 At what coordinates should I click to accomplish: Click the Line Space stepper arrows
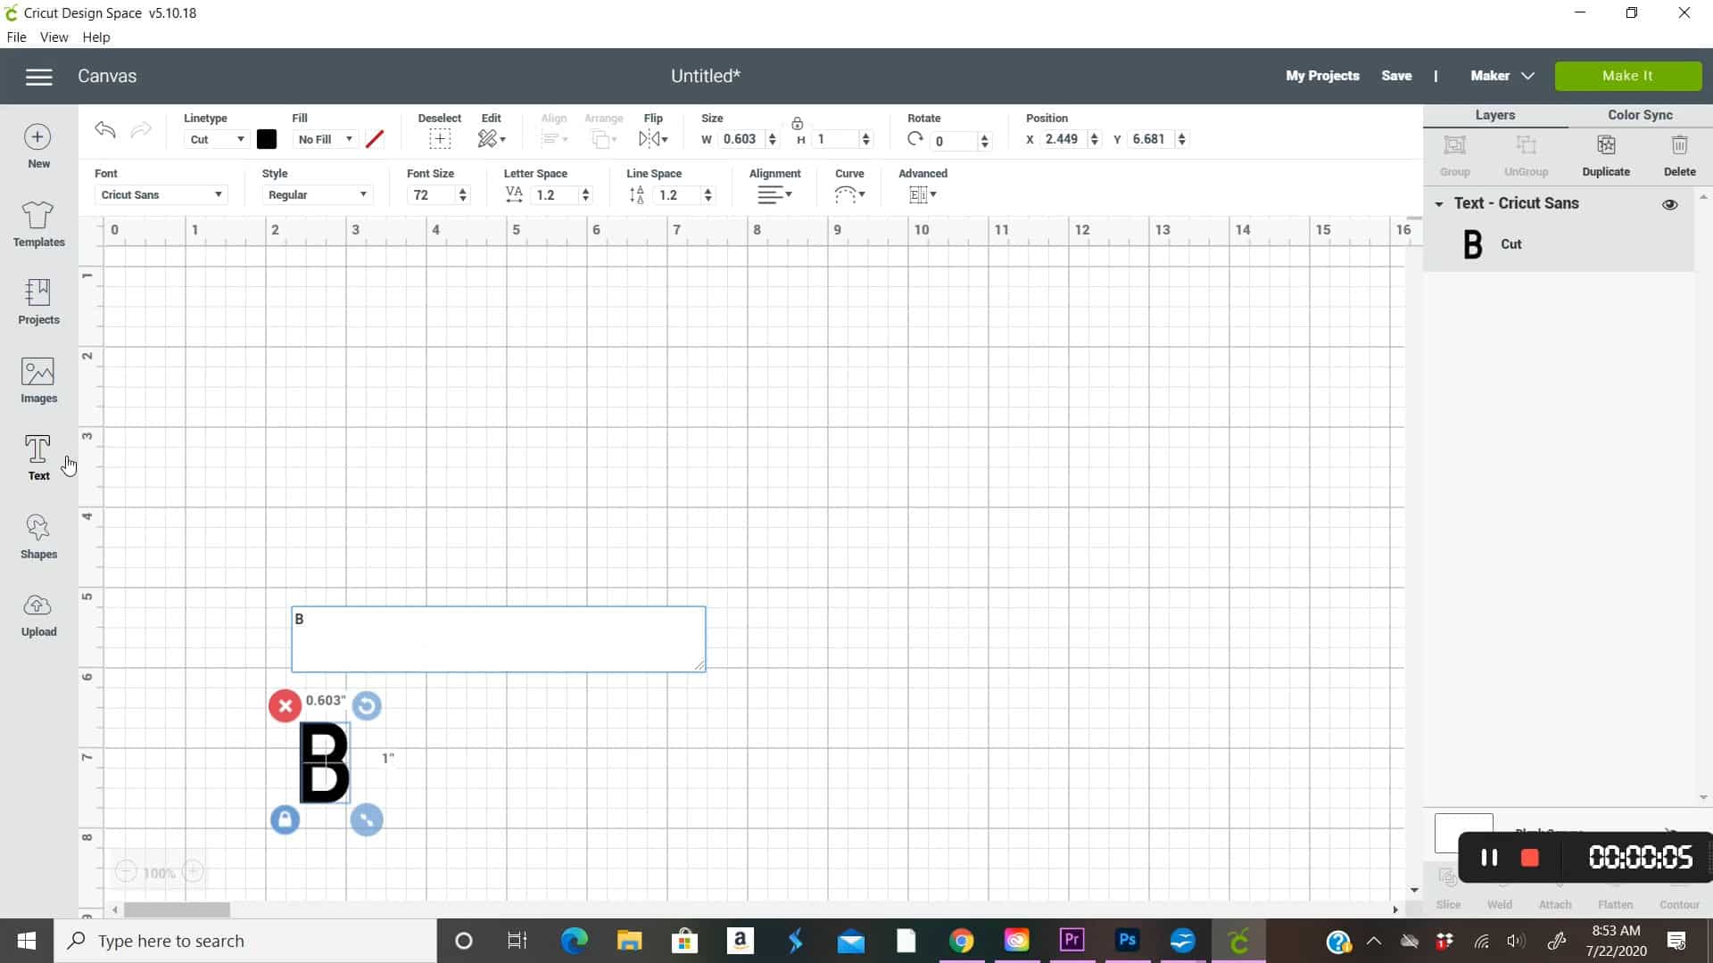point(708,195)
